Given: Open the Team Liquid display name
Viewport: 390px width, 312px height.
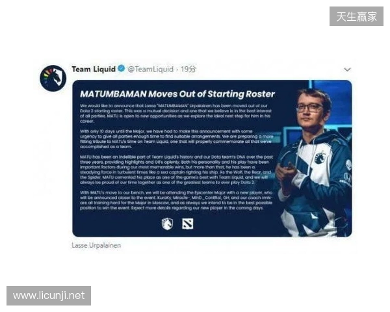Looking at the screenshot, I should pyautogui.click(x=94, y=69).
